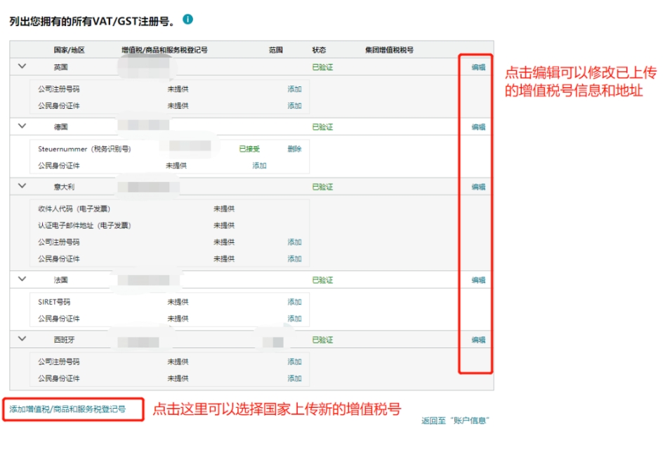Click 删除 for Steuernummer entry
This screenshot has height=450, width=665.
tap(294, 149)
